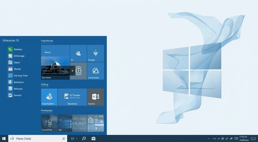Open the FTS tile with clipboard icon
This screenshot has height=142, width=258.
click(95, 123)
